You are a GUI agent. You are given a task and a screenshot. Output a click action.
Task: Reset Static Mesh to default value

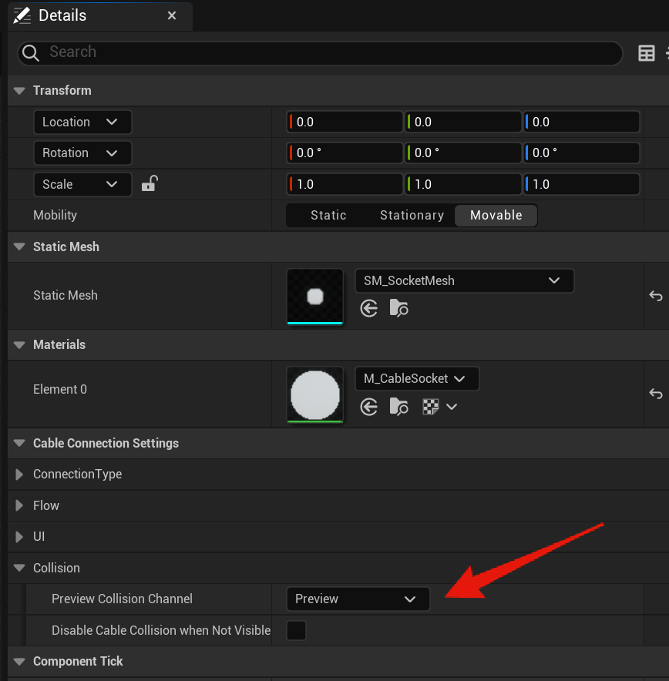pos(655,296)
